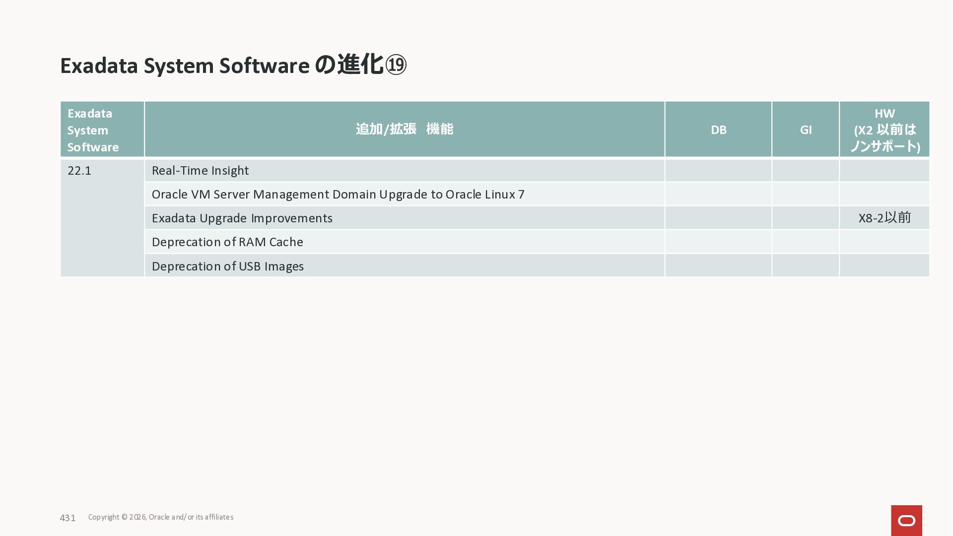Image resolution: width=953 pixels, height=536 pixels.
Task: Click the slide title Exadata System Software の進化⑲
Action: 233,66
